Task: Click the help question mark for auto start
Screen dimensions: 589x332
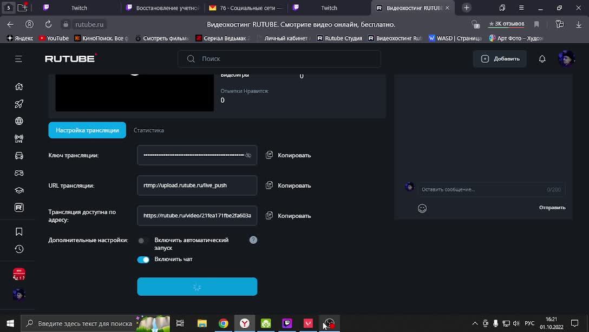Action: (x=253, y=240)
